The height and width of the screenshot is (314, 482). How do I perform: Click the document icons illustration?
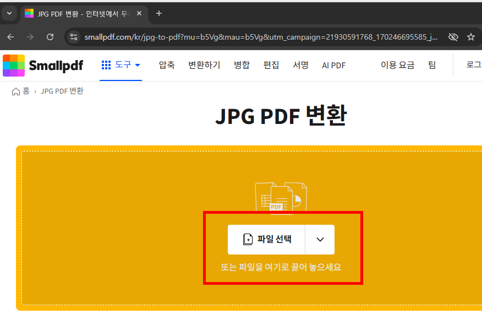point(281,198)
